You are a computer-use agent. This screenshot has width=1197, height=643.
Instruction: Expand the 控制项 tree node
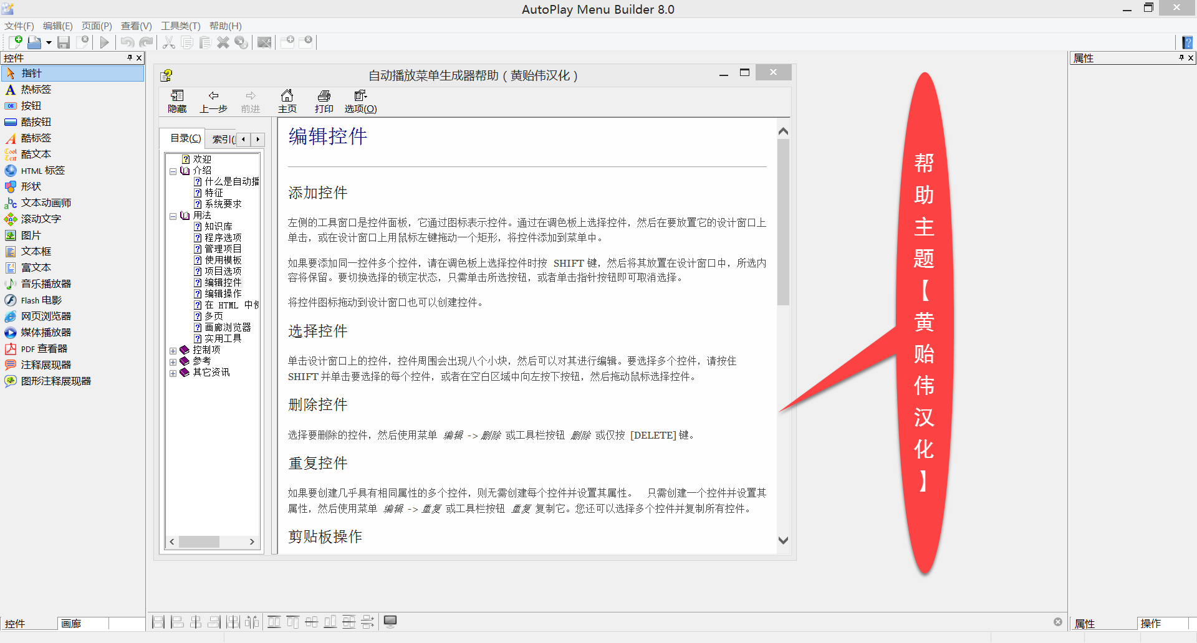click(x=173, y=351)
